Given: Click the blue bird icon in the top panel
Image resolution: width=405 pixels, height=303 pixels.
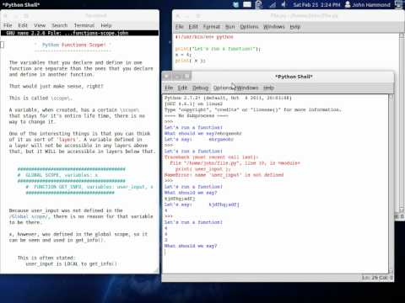Looking at the screenshot, I should coord(235,4).
